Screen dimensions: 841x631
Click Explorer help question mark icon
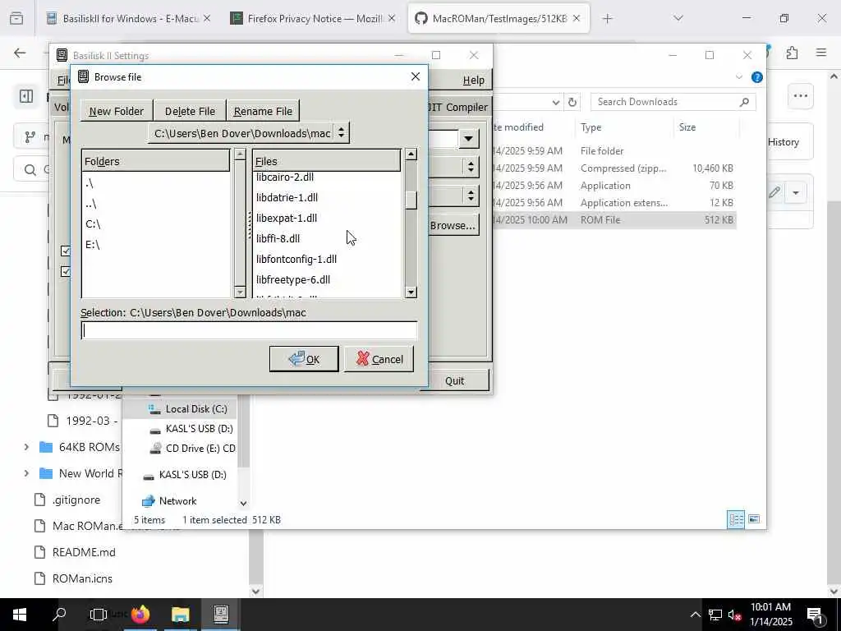pyautogui.click(x=756, y=77)
